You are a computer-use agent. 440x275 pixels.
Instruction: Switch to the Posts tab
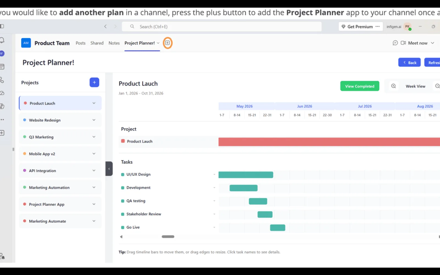tap(81, 43)
